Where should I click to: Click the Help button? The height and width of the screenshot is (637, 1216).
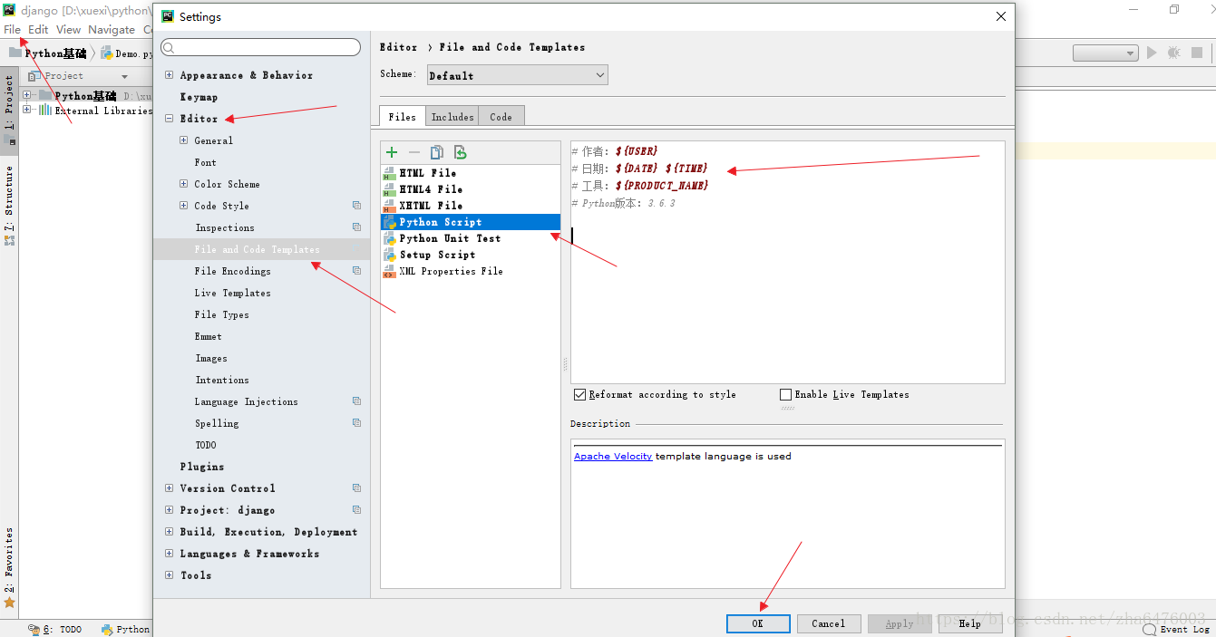(970, 623)
